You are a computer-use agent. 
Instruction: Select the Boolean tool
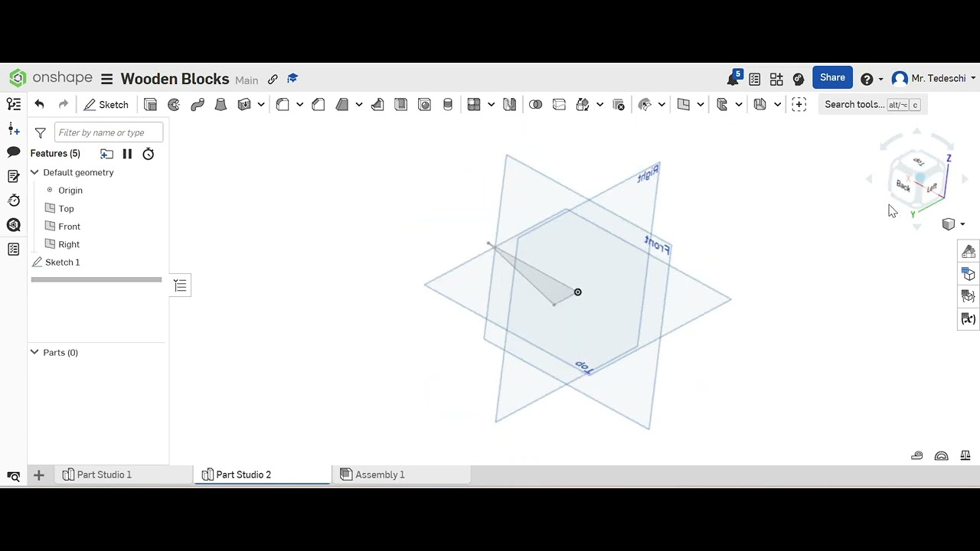coord(535,105)
